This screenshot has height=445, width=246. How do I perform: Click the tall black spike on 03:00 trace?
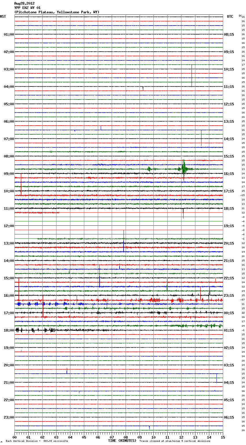[192, 75]
